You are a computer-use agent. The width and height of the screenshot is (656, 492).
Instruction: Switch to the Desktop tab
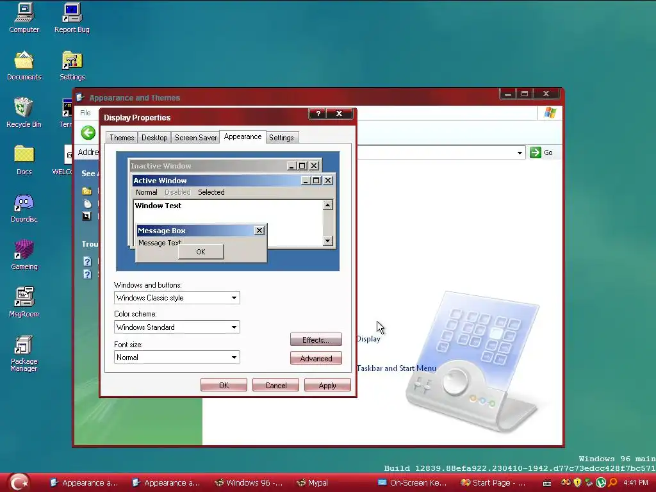154,138
